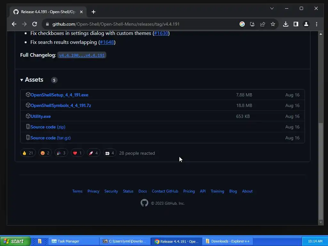Click the package icon beside OpenShellSymbols
Screen dimensions: 328x246
[x=28, y=105]
